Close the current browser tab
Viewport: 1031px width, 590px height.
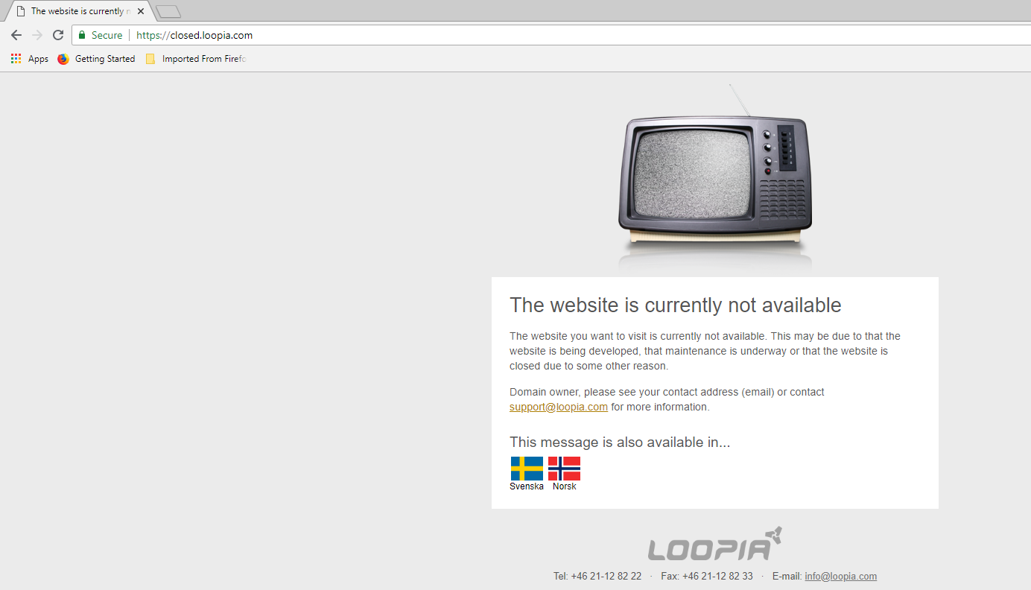coord(141,11)
